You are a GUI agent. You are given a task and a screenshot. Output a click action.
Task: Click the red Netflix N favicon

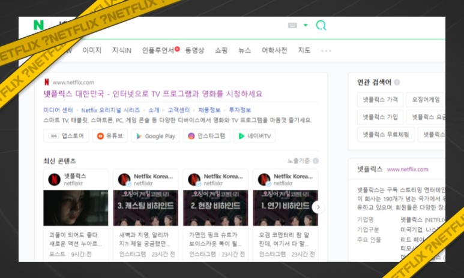(46, 82)
